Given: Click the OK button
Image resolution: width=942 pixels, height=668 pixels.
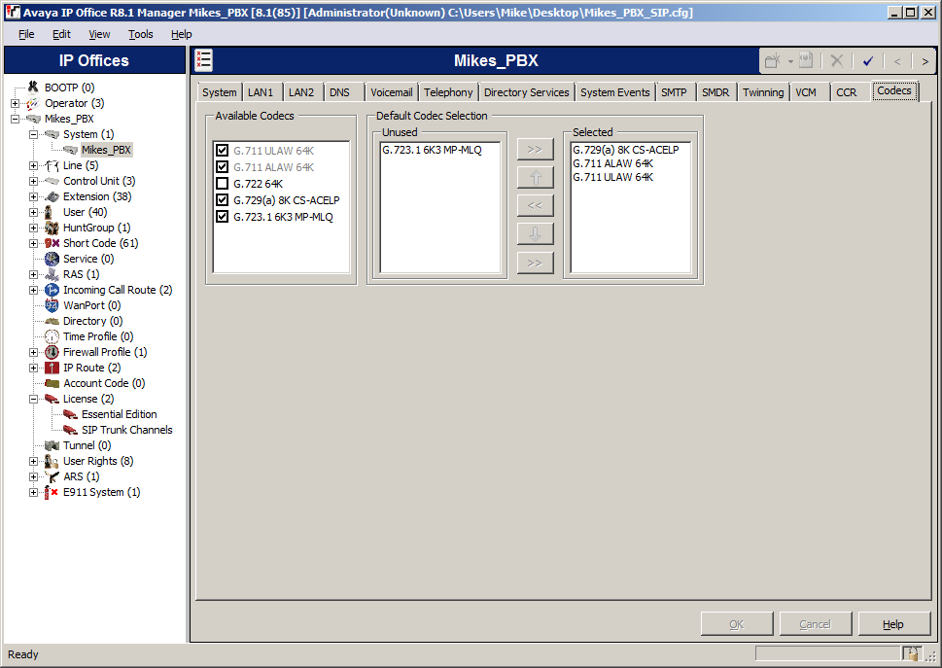Looking at the screenshot, I should [x=737, y=624].
